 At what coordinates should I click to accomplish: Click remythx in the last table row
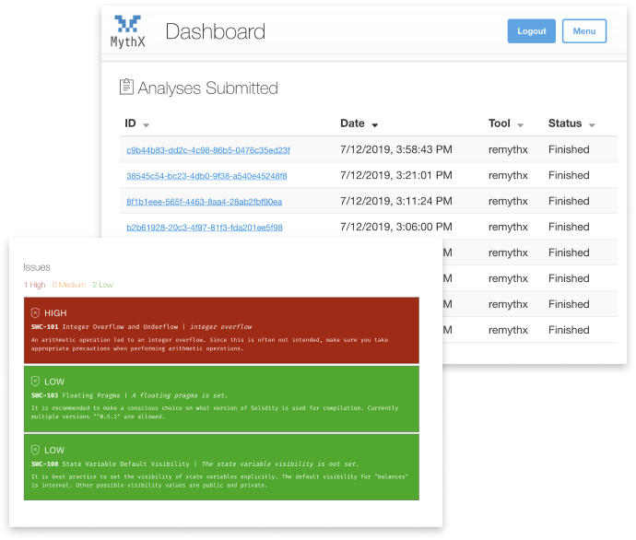point(508,330)
